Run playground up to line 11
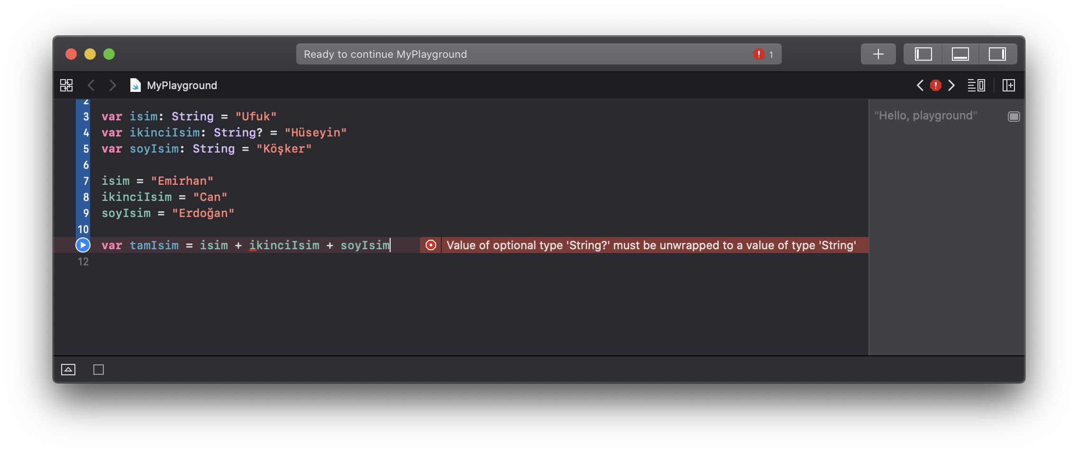Screen dimensions: 1078x453 pos(82,245)
